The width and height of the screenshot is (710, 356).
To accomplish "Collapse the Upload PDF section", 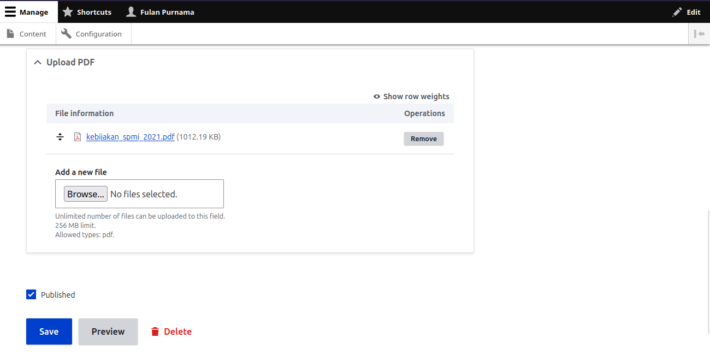I will (64, 62).
